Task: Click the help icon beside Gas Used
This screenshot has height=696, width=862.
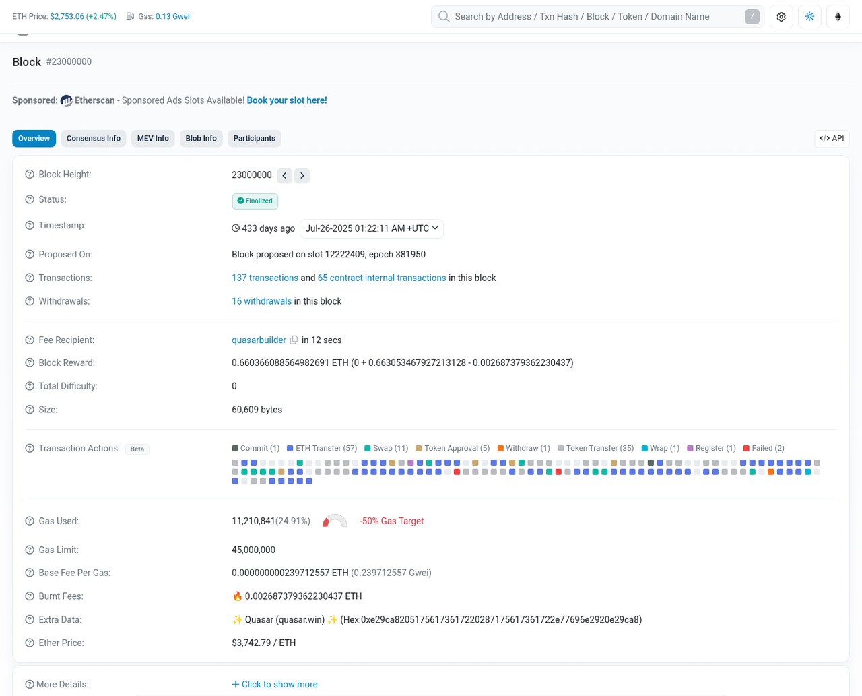Action: coord(30,521)
